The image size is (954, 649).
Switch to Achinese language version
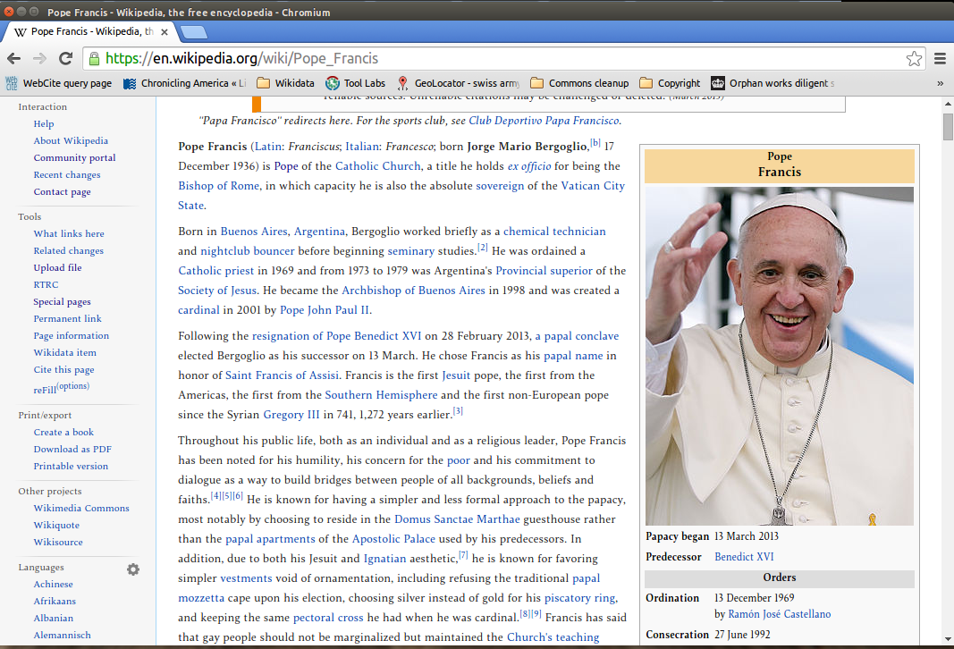click(53, 584)
